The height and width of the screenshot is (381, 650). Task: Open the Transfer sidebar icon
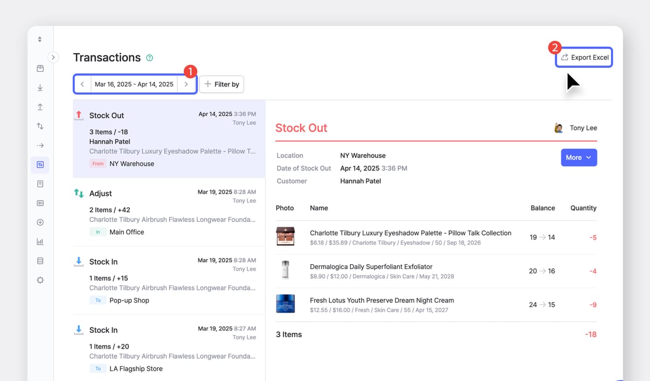click(x=40, y=145)
